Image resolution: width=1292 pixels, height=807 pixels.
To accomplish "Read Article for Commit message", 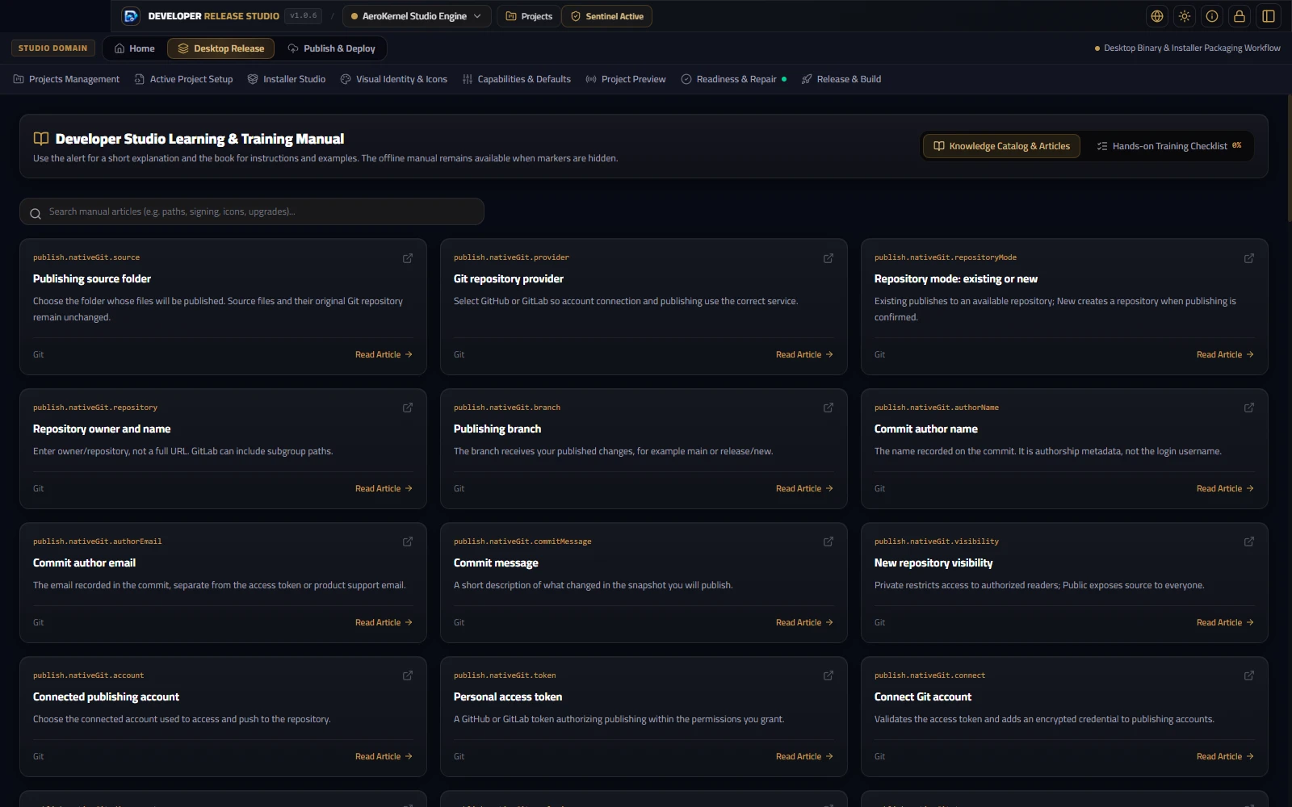I will point(804,622).
